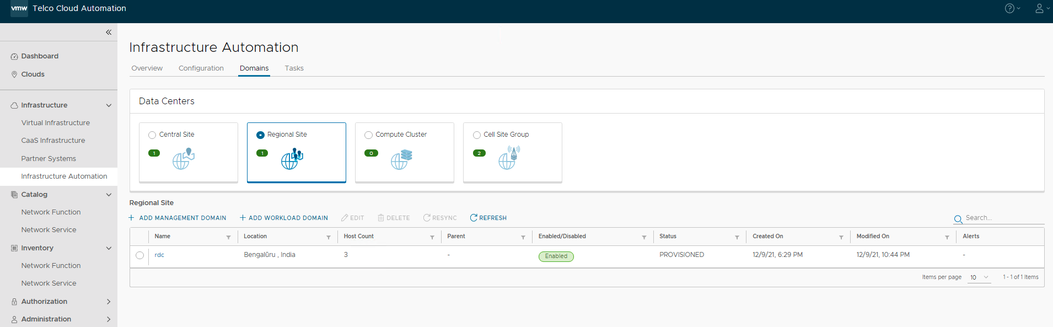
Task: Open Inventory Network Function
Action: [51, 266]
